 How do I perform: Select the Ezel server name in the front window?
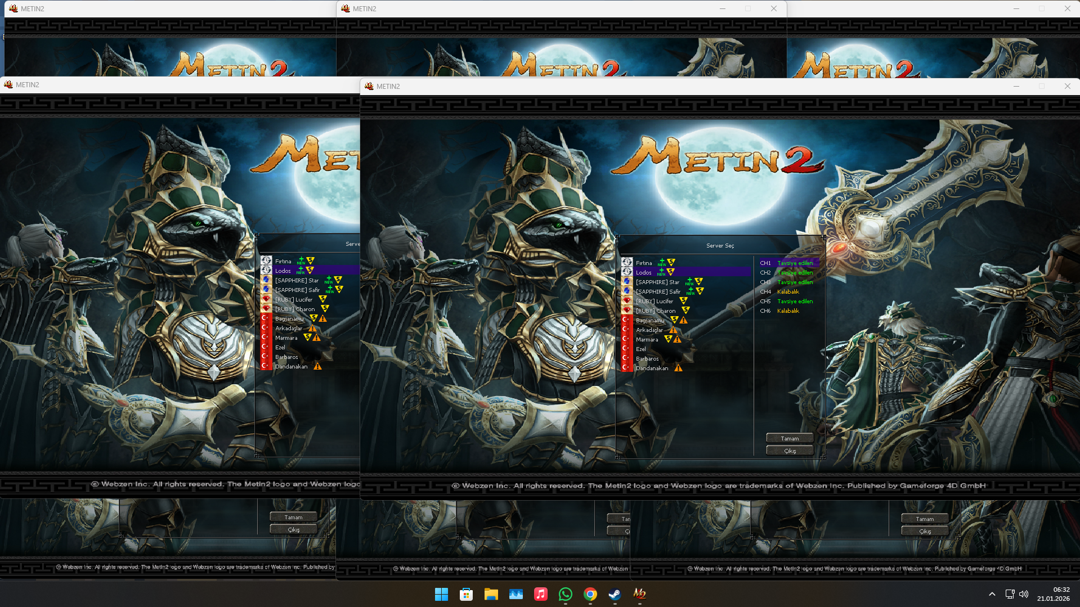click(641, 349)
